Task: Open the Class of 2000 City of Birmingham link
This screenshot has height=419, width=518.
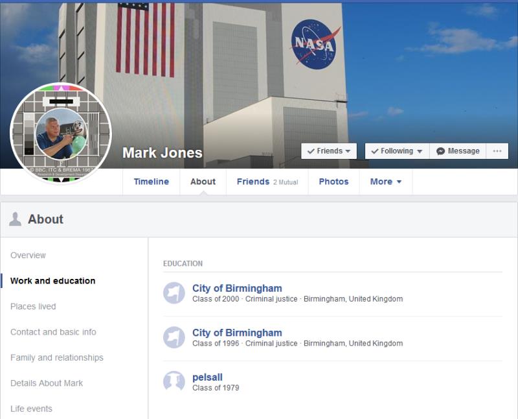Action: point(237,288)
